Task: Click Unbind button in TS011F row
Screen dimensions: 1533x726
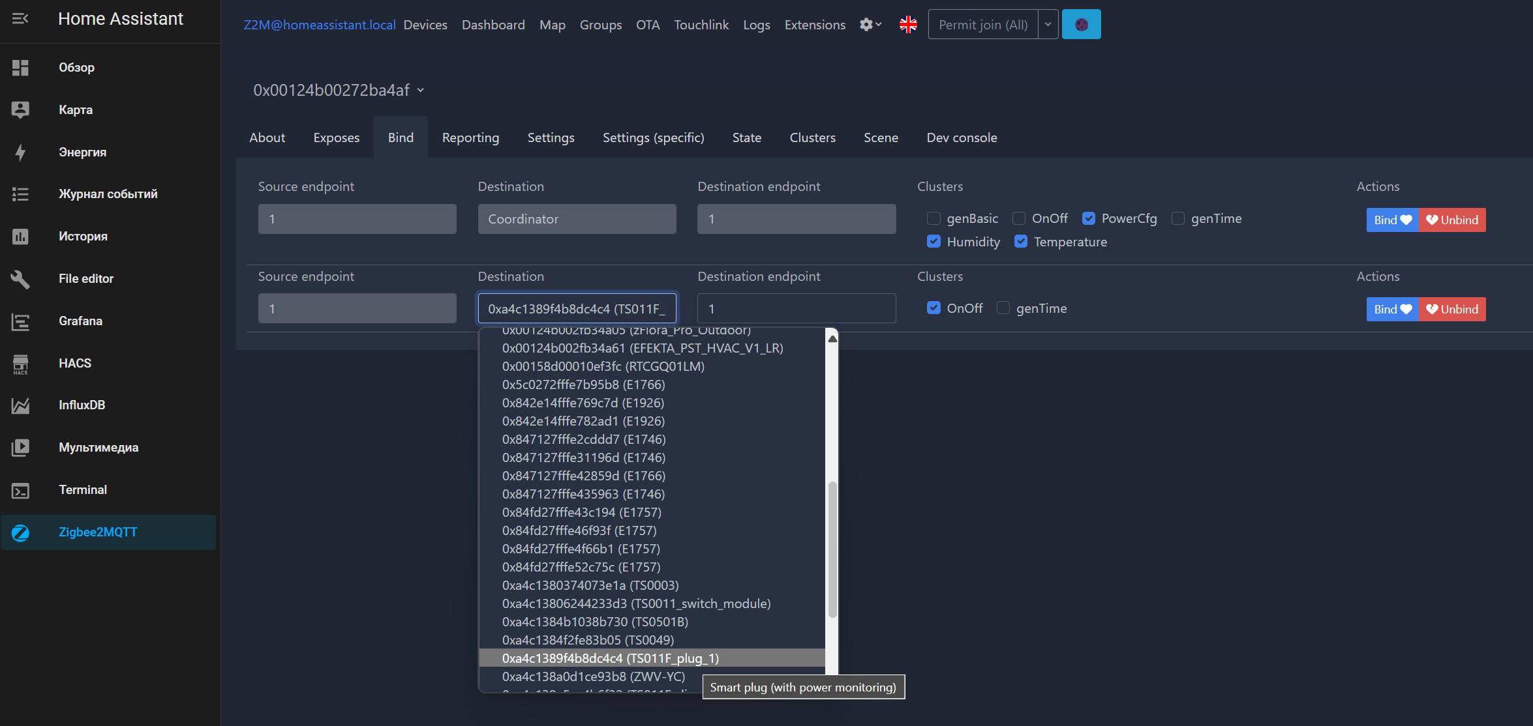Action: [x=1452, y=309]
